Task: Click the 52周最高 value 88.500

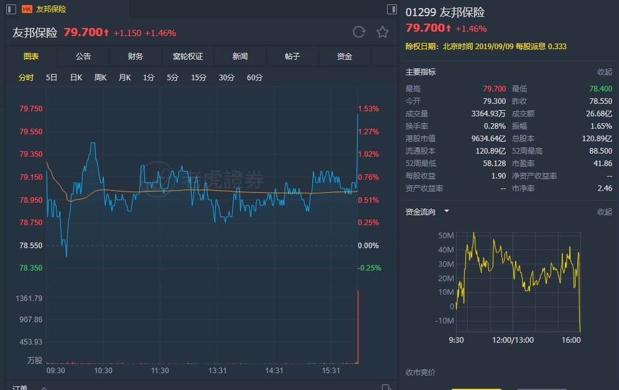Action: [600, 151]
